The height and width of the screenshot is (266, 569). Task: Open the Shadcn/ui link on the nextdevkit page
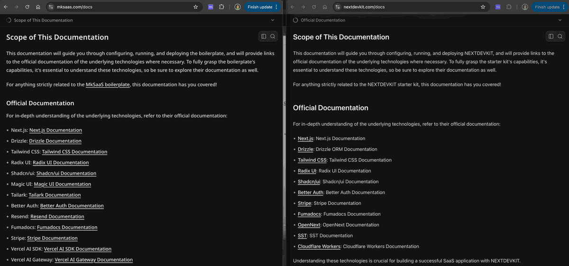point(309,182)
